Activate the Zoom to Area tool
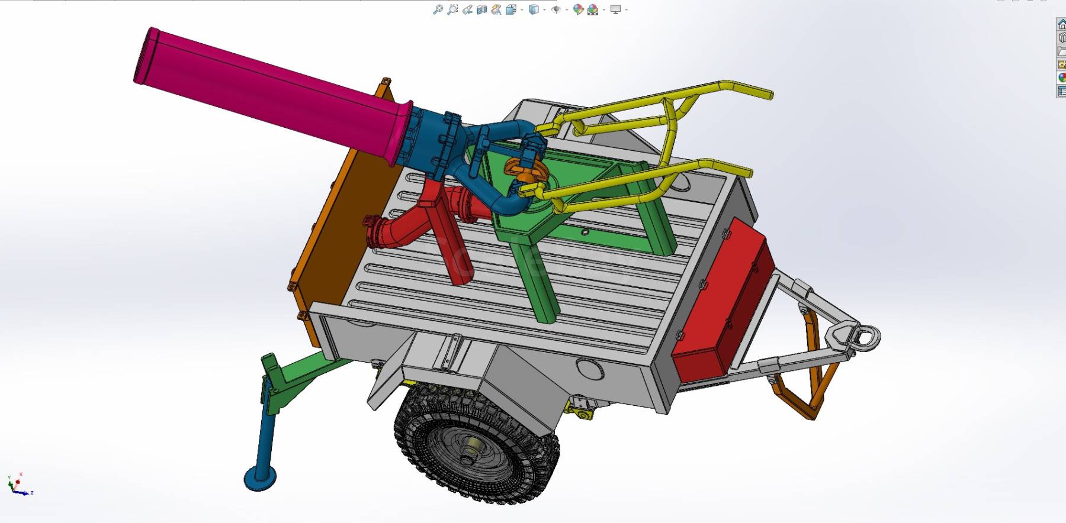 452,9
